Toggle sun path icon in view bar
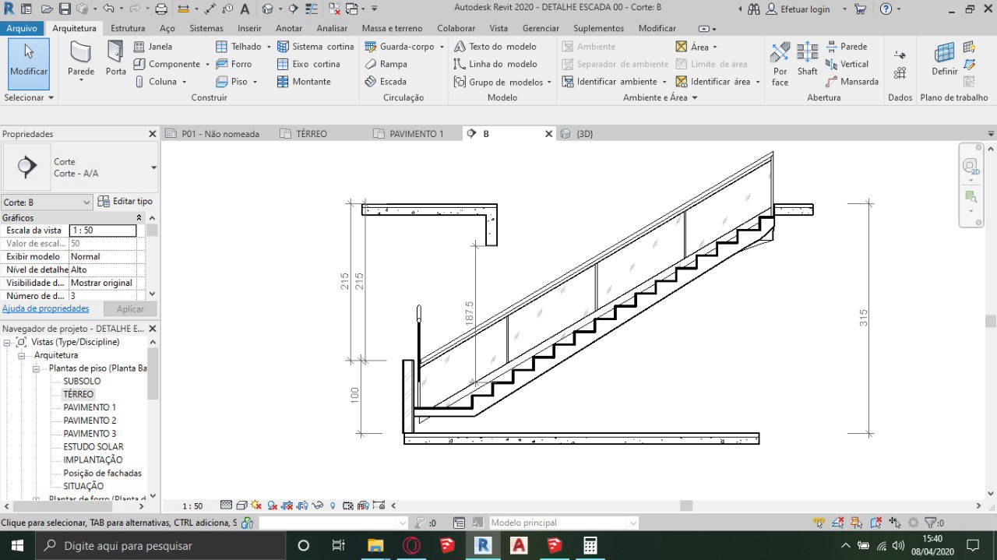Viewport: 997px width, 560px height. click(256, 505)
